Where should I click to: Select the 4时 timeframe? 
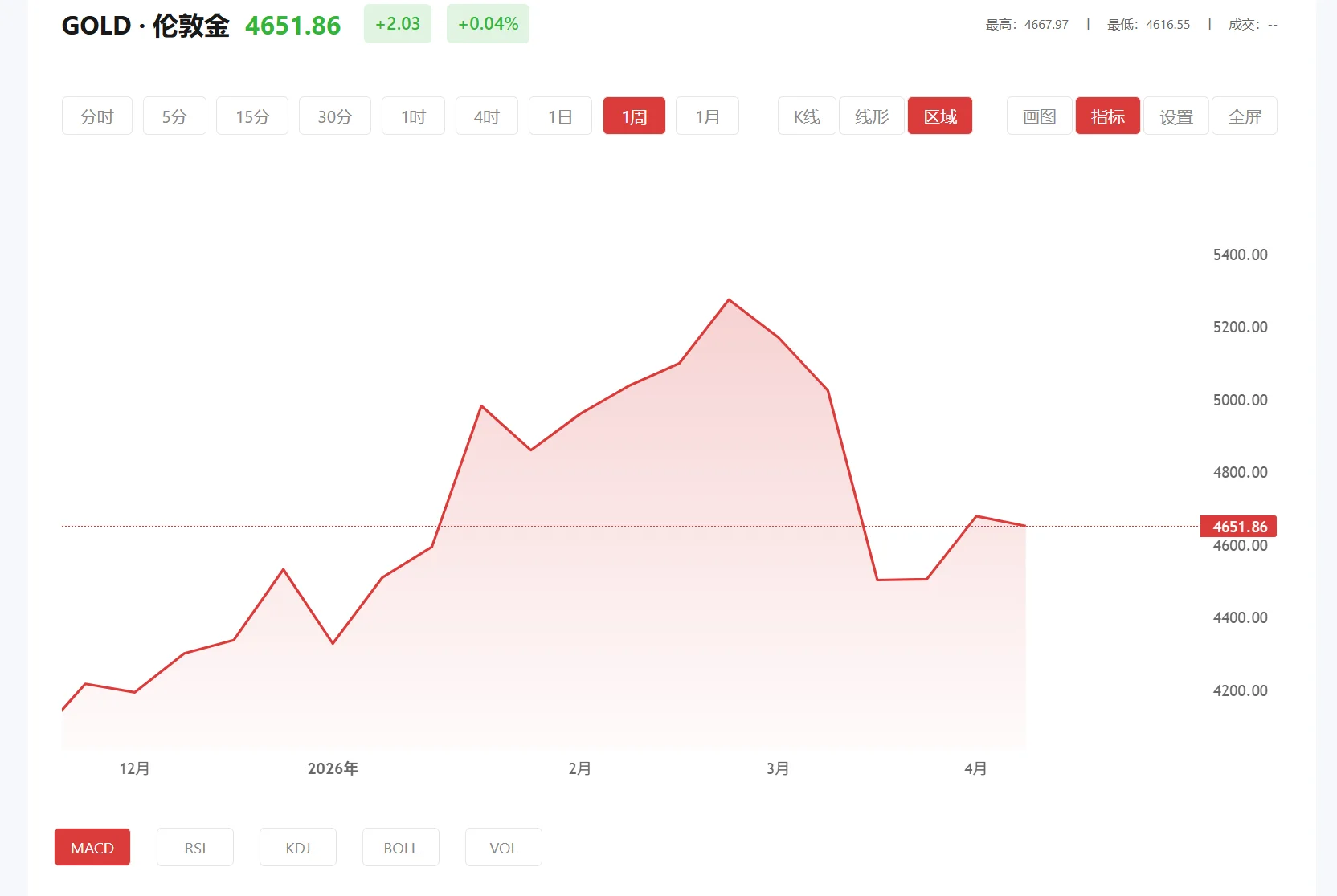point(486,116)
